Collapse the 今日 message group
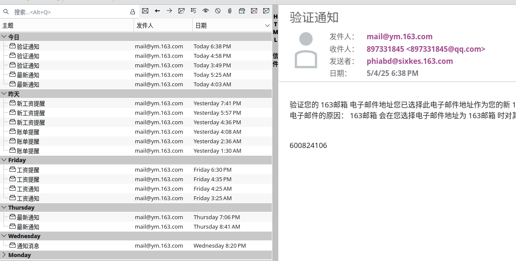The width and height of the screenshot is (516, 261). 4,37
